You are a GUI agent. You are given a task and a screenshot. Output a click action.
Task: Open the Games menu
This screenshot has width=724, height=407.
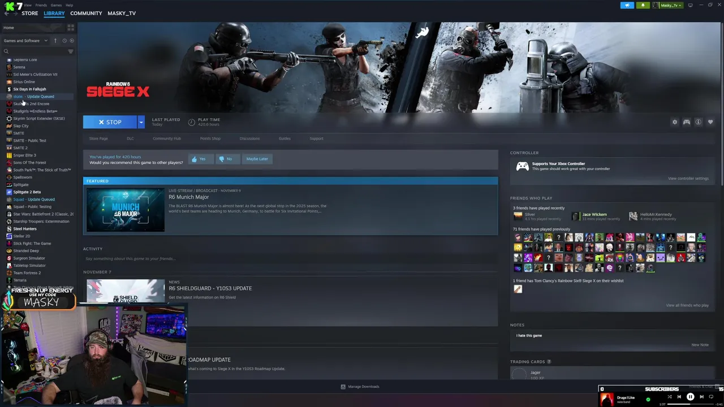tap(56, 5)
